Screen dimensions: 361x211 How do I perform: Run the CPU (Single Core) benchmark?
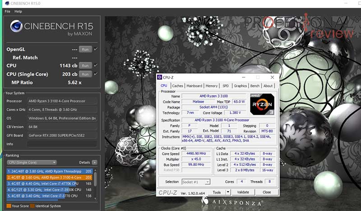[x=85, y=74]
